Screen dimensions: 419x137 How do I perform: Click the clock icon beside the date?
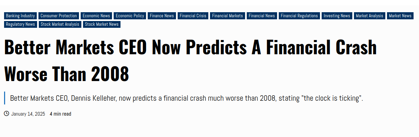pyautogui.click(x=6, y=114)
